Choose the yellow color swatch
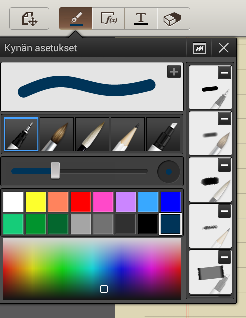This screenshot has width=246, height=318. 36,202
